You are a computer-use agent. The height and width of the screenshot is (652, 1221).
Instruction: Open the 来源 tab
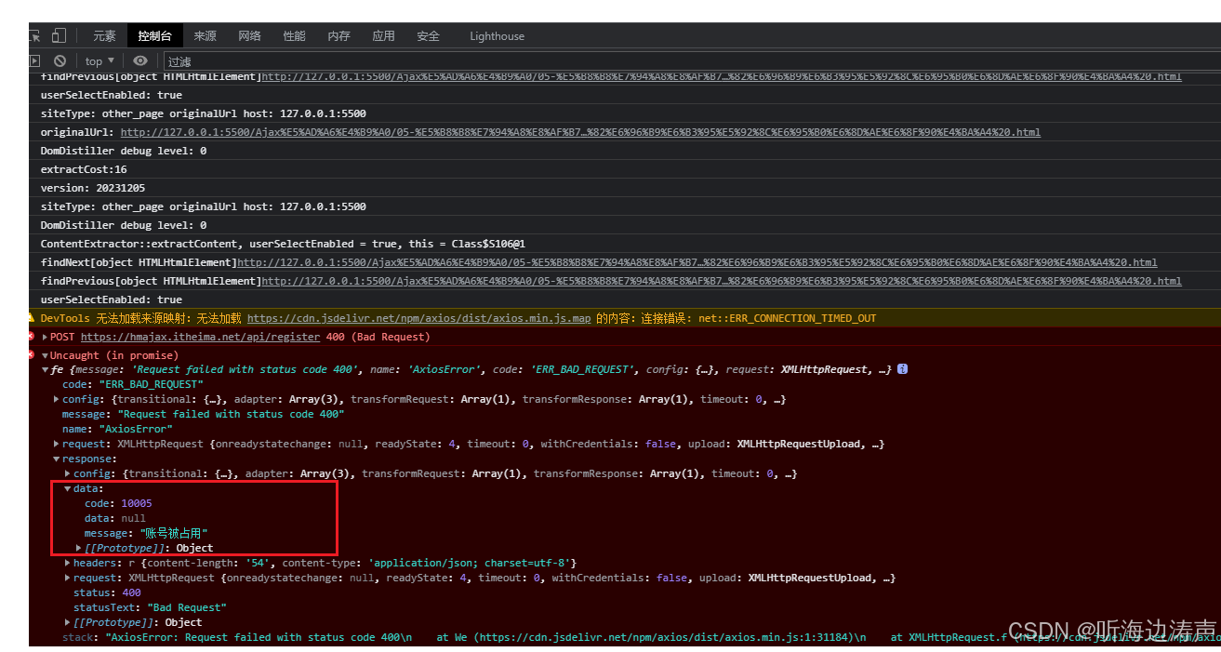coord(206,36)
